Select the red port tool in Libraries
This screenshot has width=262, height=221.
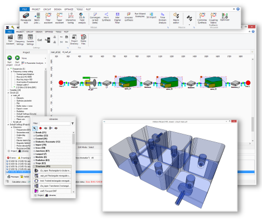tap(41, 128)
